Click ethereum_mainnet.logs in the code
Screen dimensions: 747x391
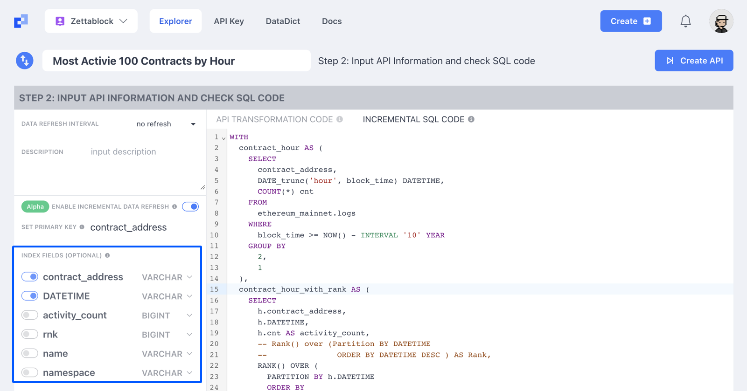tap(307, 213)
